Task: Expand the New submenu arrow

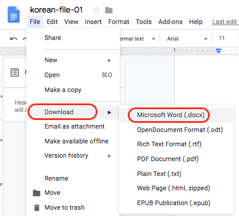Action: 109,61
